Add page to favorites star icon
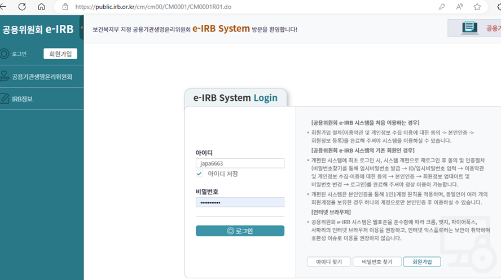This screenshot has height=280, width=501. point(477,7)
